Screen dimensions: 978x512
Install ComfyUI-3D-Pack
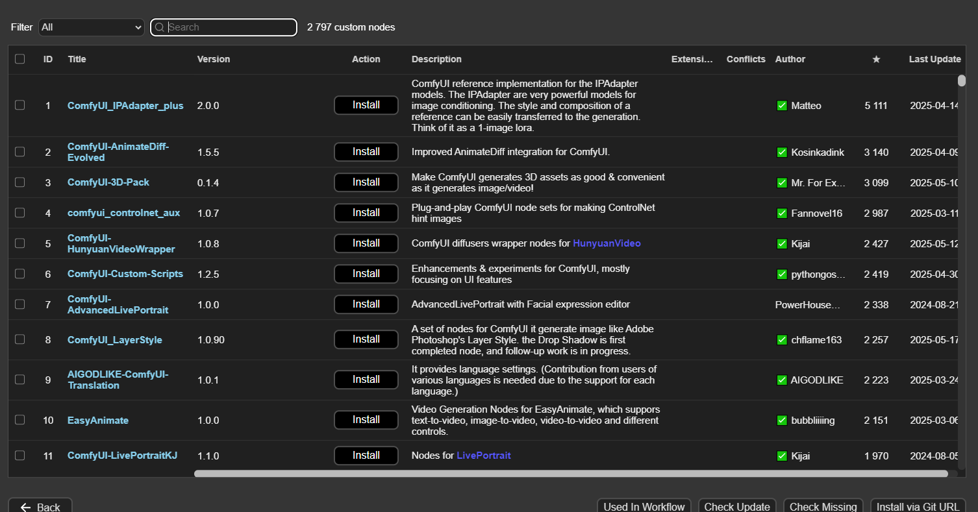[x=366, y=182]
